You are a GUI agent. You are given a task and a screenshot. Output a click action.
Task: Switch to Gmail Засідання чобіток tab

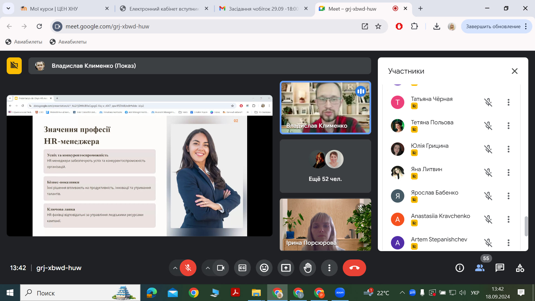pyautogui.click(x=263, y=9)
